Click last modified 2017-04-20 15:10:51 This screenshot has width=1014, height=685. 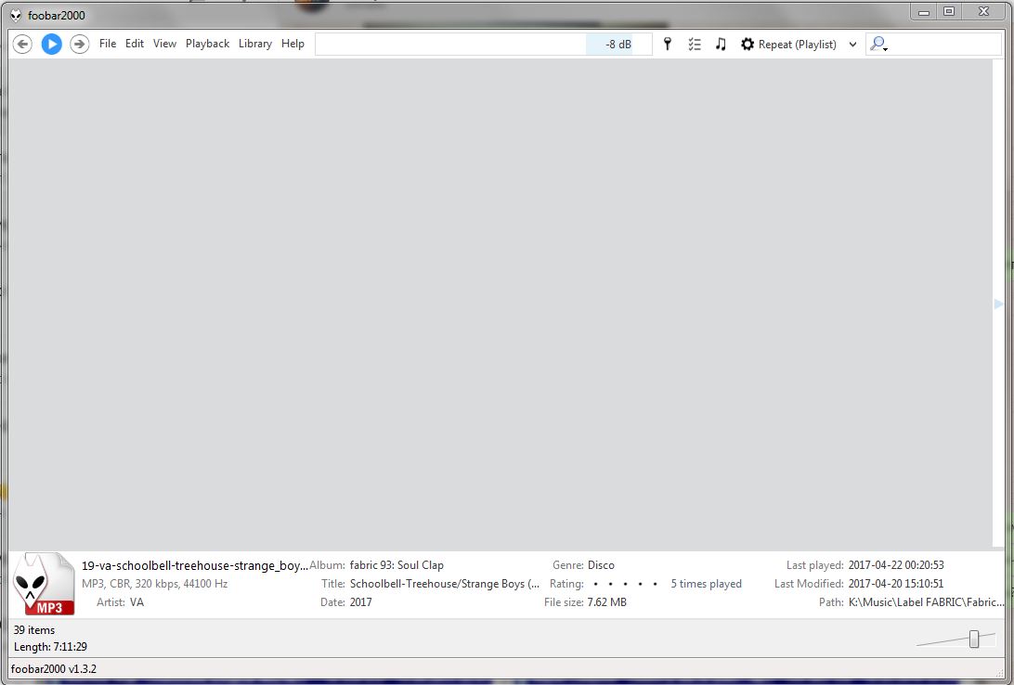tap(896, 584)
